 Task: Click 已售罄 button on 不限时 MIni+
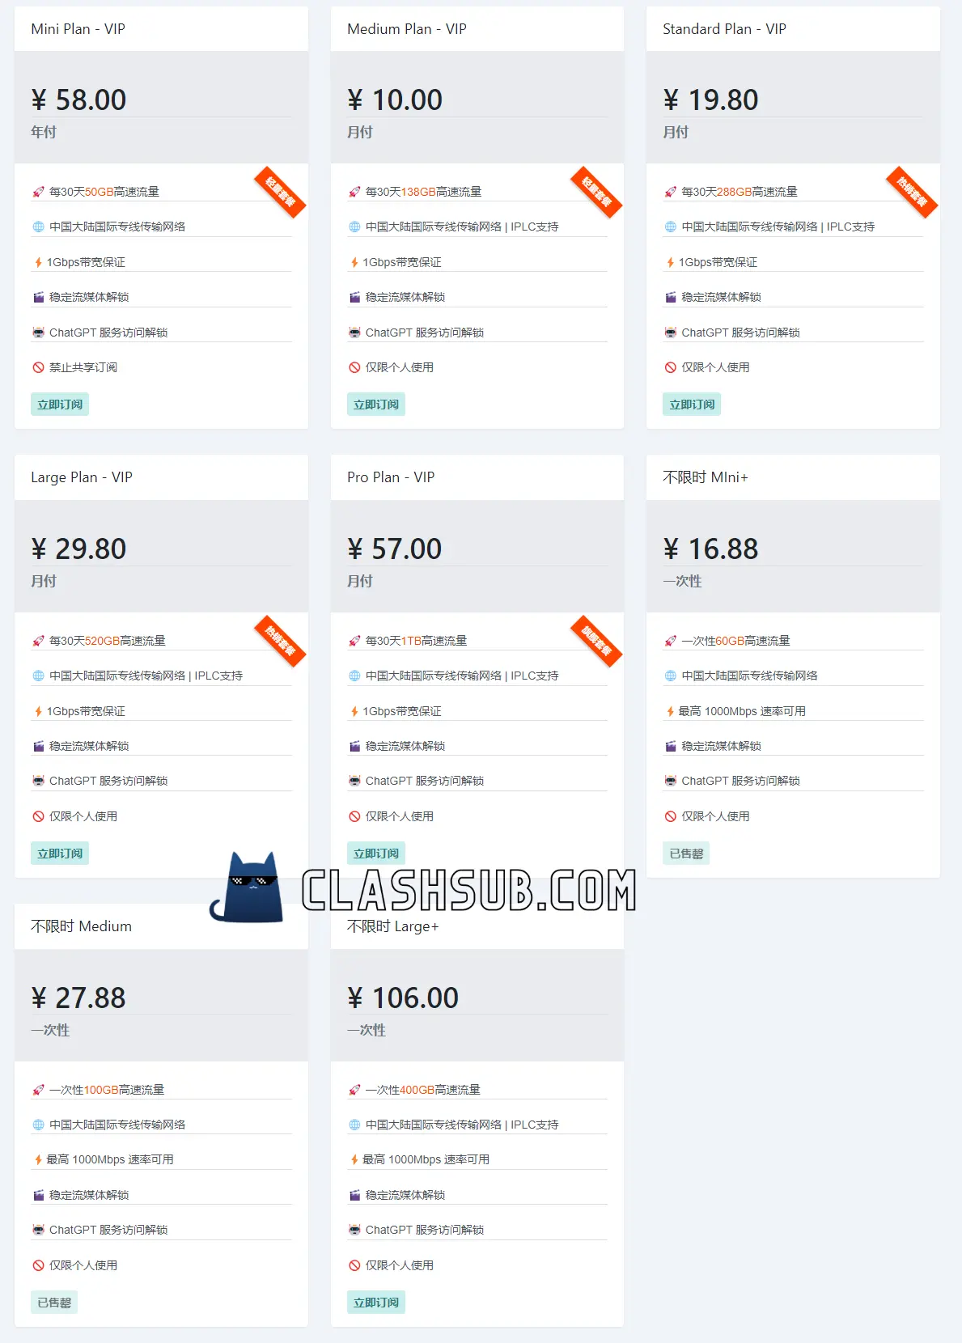click(686, 854)
